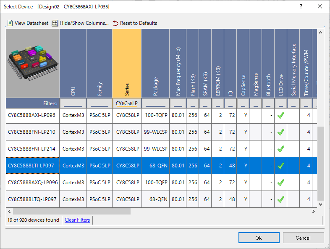Click LCD Drive checkmark for CY8C5888AXQ-LP096
This screenshot has height=249, width=330.
click(x=281, y=183)
